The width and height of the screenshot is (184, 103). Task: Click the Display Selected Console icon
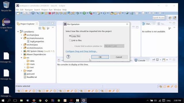tap(157, 60)
